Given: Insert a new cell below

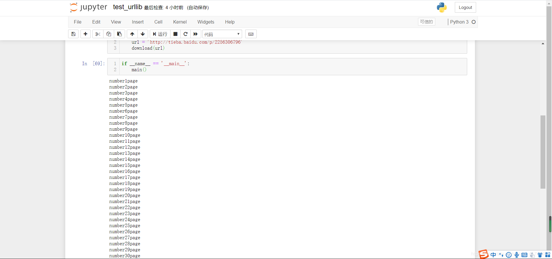Looking at the screenshot, I should click(85, 34).
